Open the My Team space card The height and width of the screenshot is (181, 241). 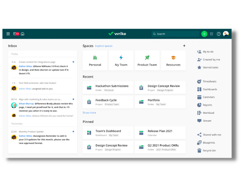pos(121,61)
